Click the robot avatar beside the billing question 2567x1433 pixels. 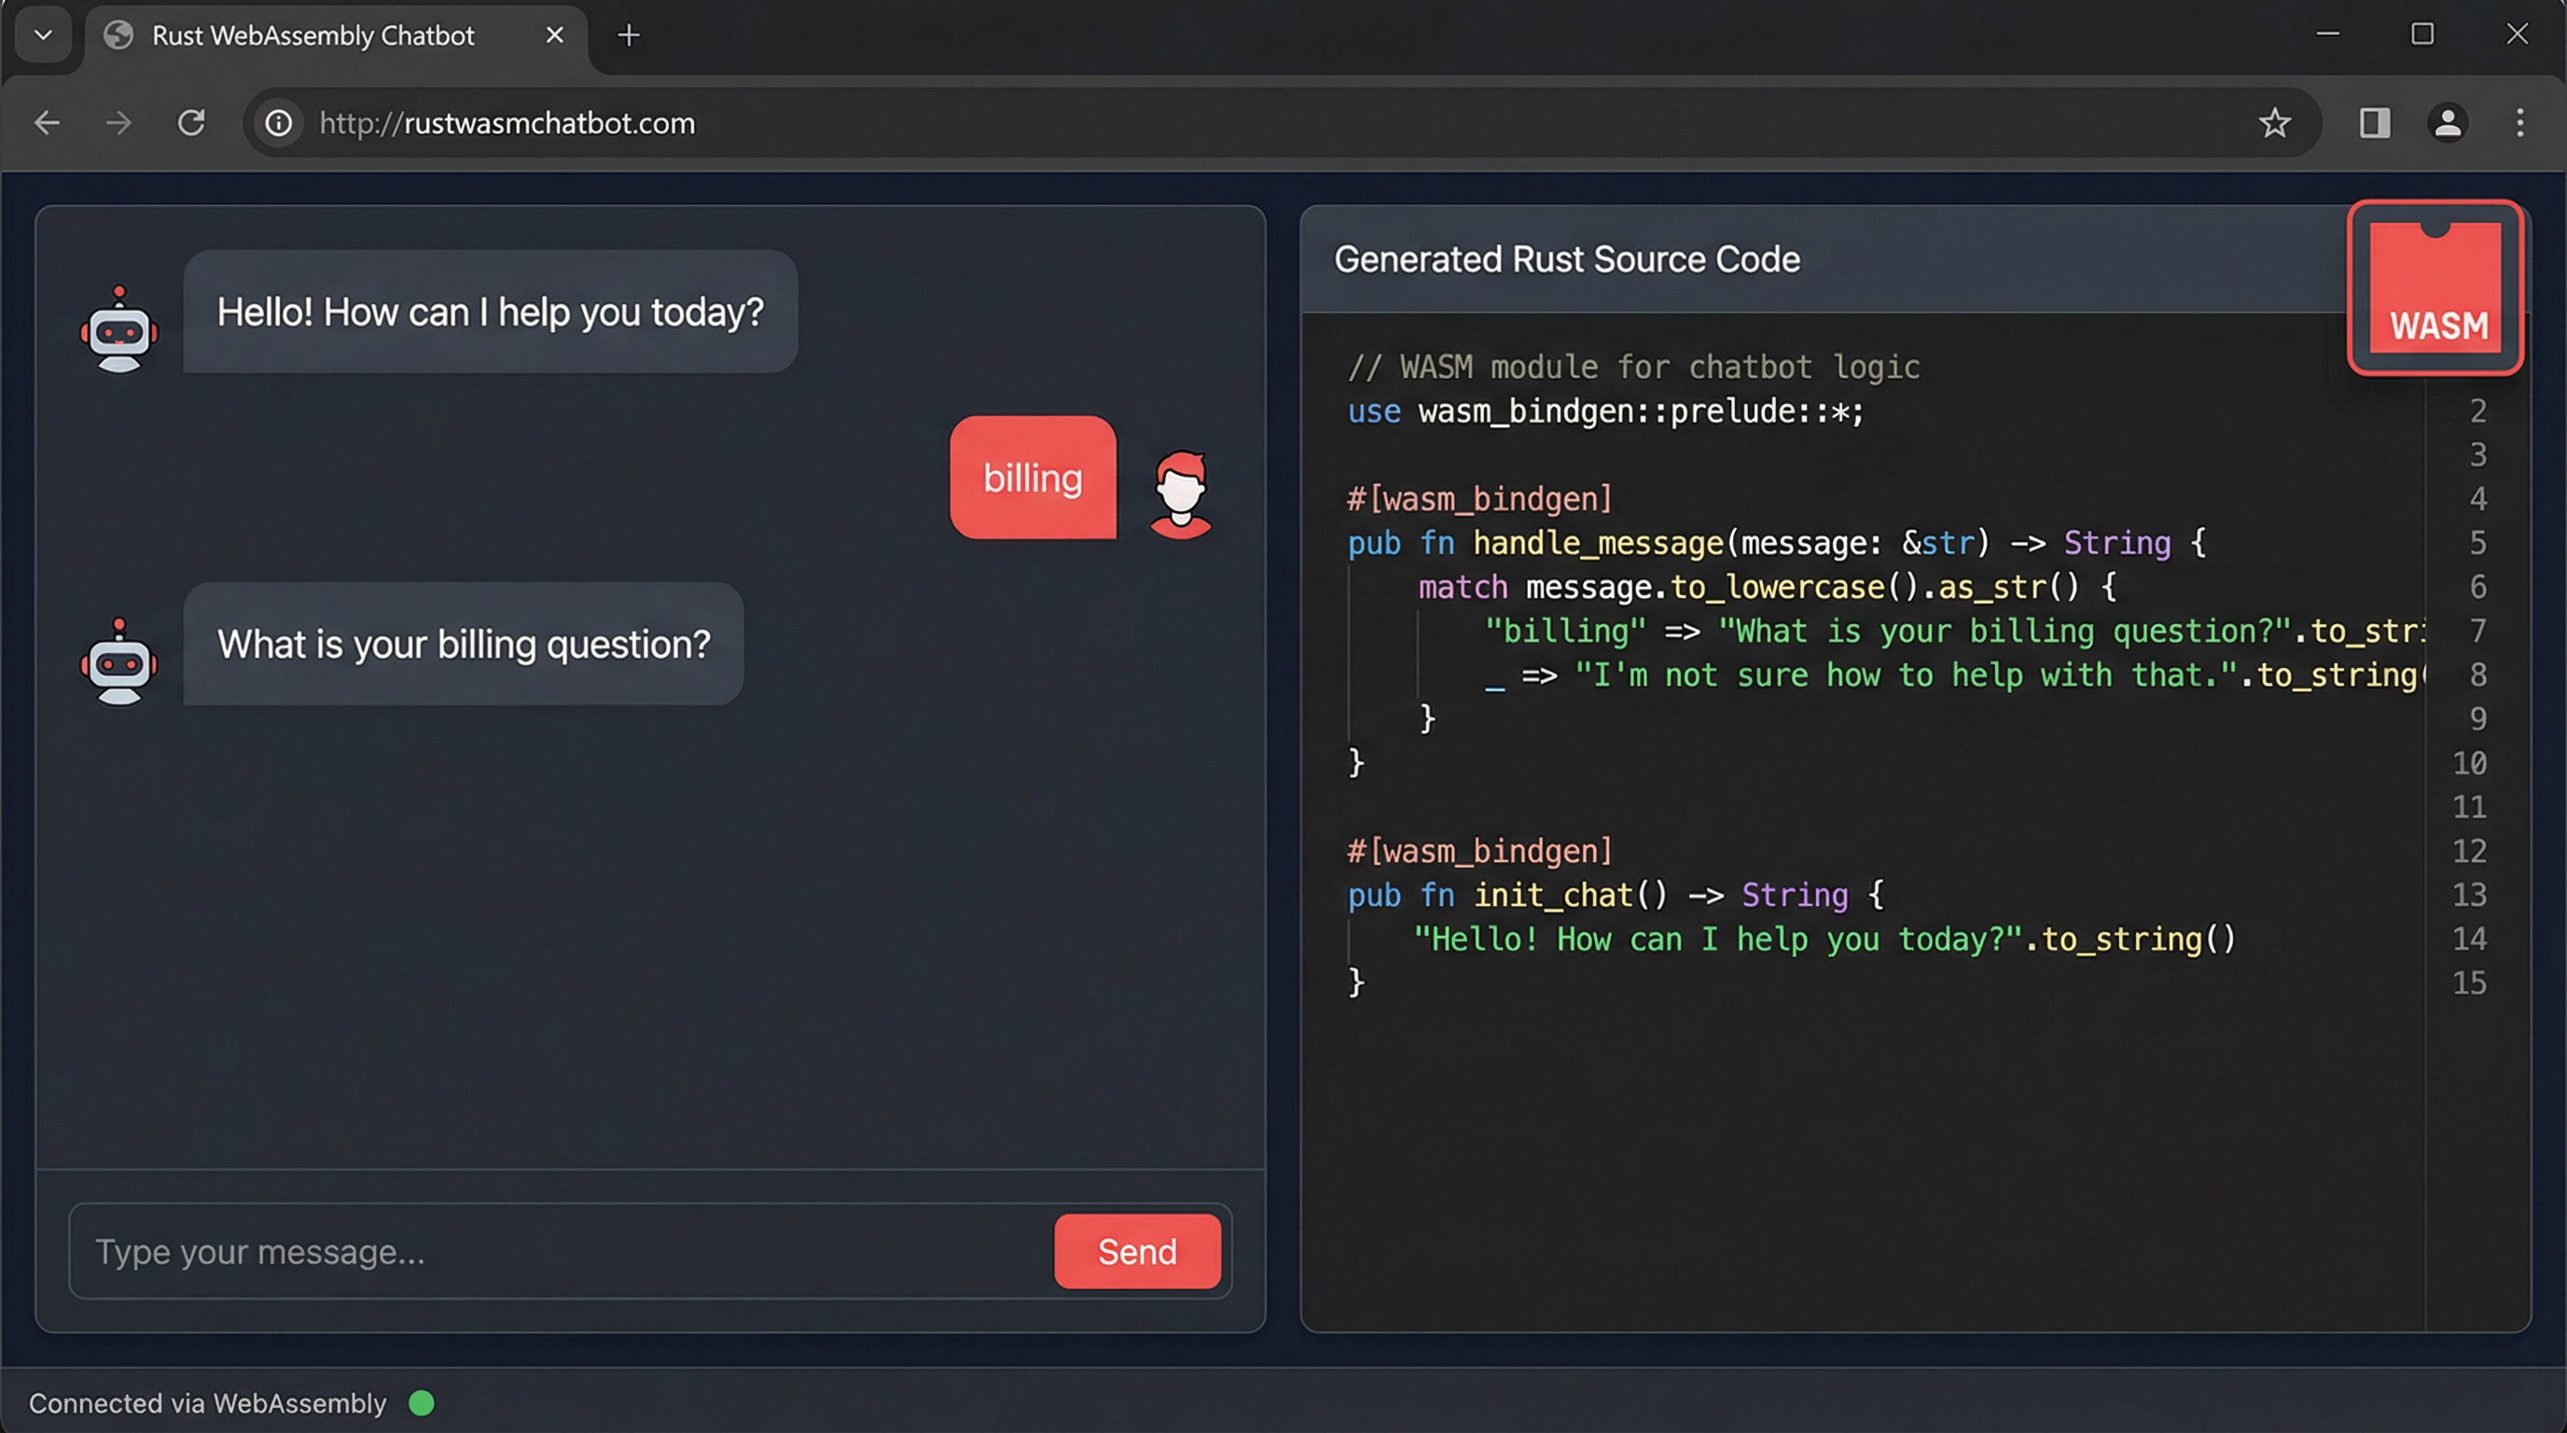119,661
